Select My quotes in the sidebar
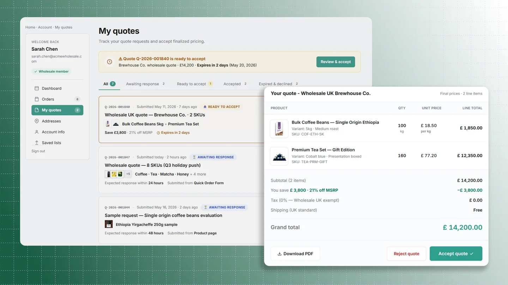The height and width of the screenshot is (285, 508). pos(57,110)
